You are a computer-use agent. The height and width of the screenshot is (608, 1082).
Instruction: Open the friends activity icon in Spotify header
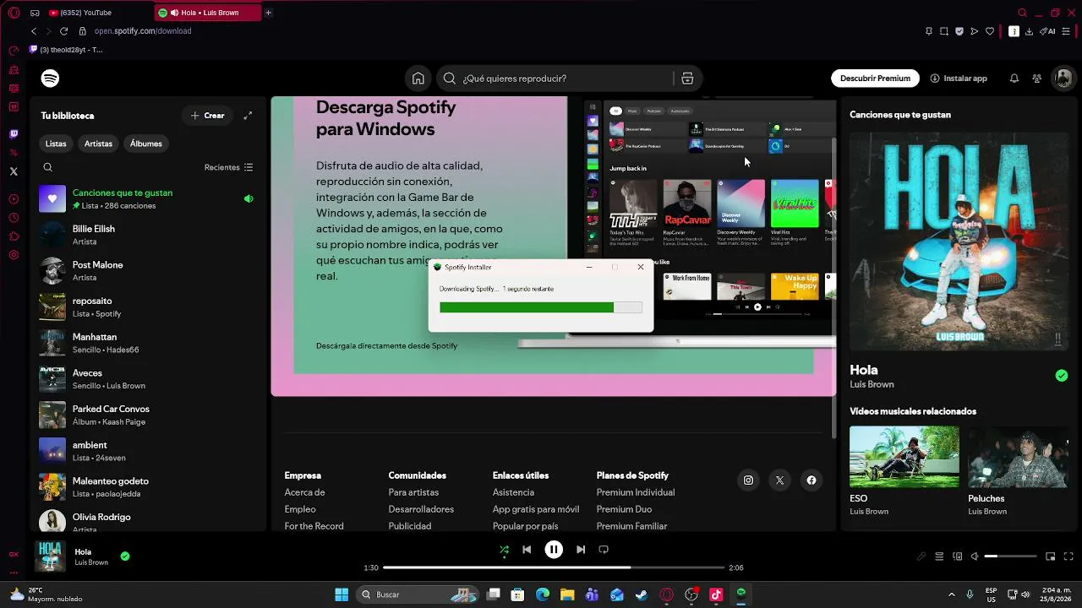tap(1036, 79)
